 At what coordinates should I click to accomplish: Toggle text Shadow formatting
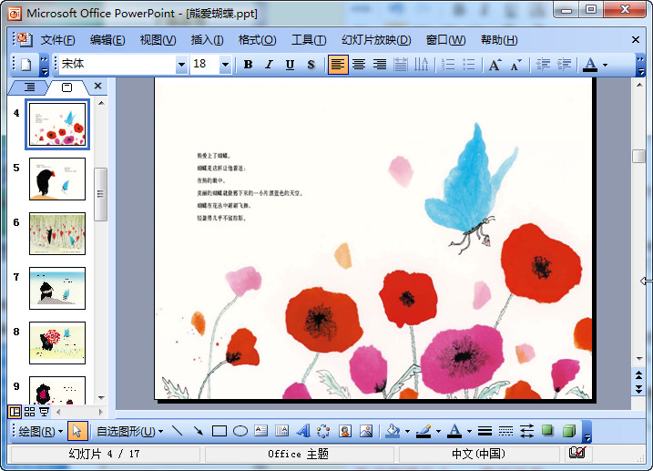tap(311, 65)
